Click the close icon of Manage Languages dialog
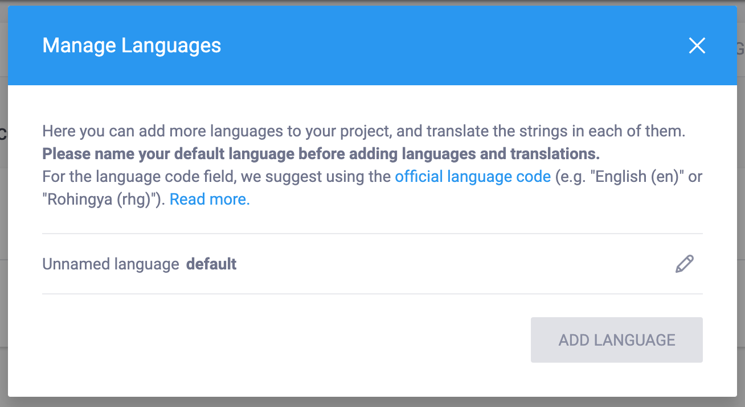745x407 pixels. 697,46
